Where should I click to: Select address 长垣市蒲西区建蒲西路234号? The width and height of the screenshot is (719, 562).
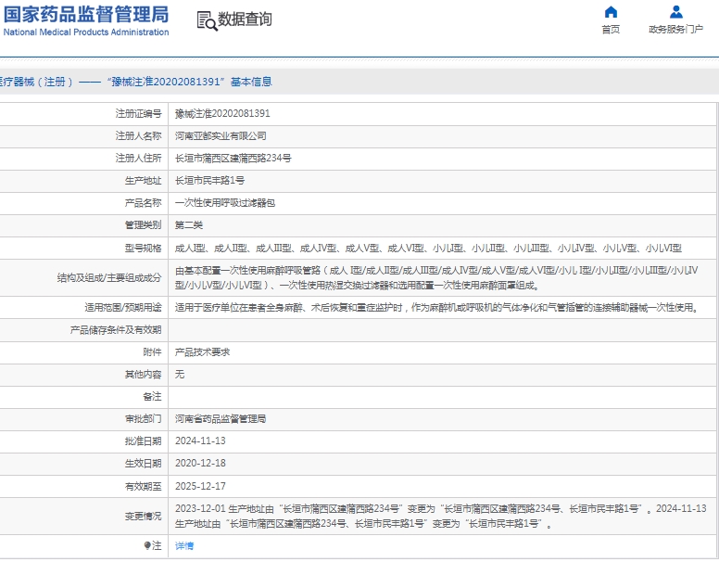pyautogui.click(x=233, y=159)
